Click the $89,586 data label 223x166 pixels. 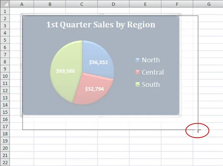[x=65, y=71]
